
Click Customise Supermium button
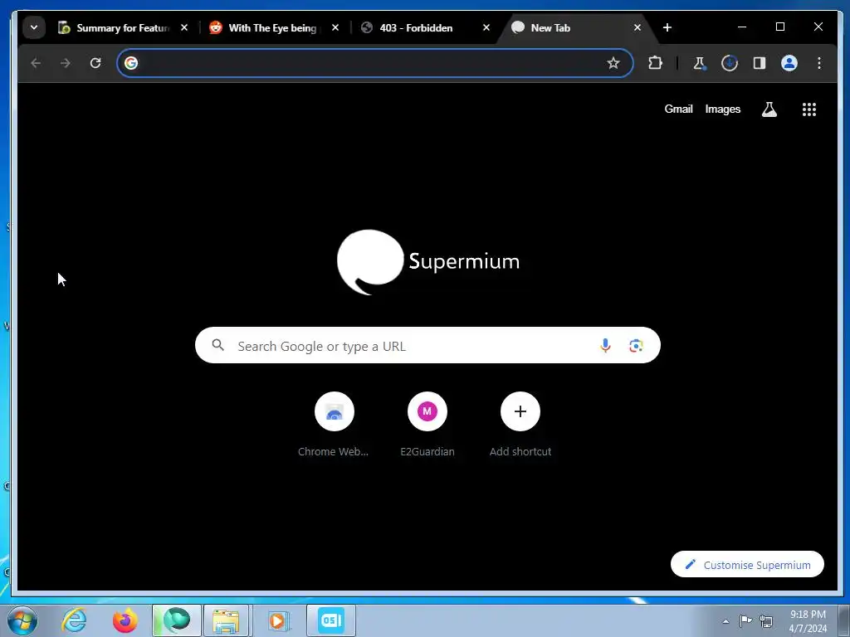[x=747, y=564]
